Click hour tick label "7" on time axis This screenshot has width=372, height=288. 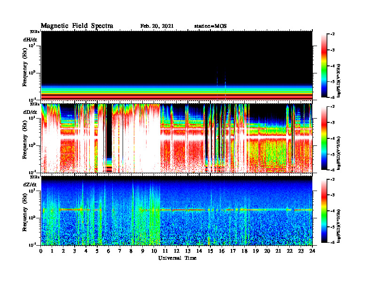120,251
